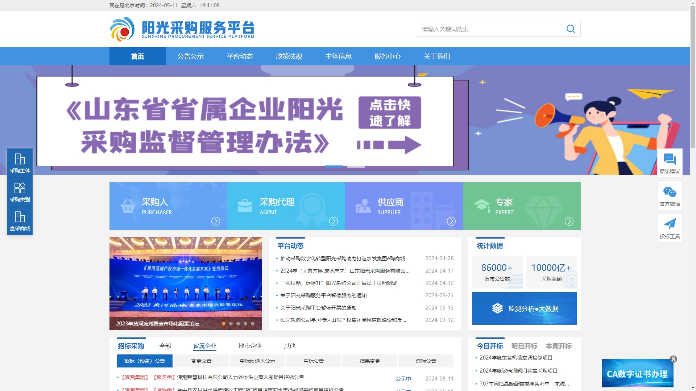
Task: Click 监测分析大数据 button
Action: (524, 308)
